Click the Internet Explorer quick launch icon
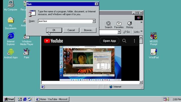 point(25,99)
